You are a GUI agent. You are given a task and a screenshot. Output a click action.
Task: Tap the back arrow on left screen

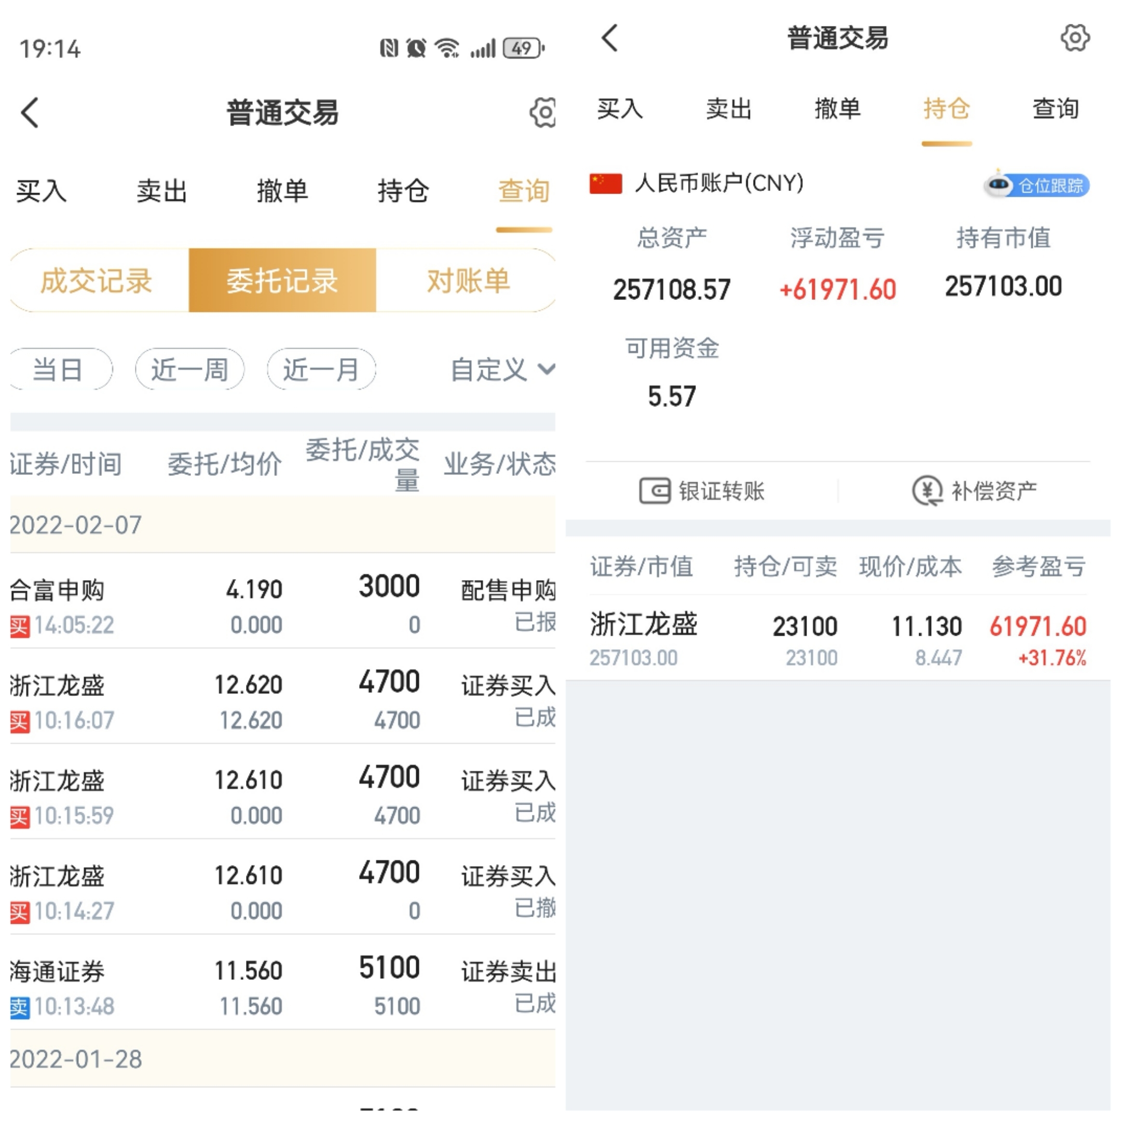(30, 112)
